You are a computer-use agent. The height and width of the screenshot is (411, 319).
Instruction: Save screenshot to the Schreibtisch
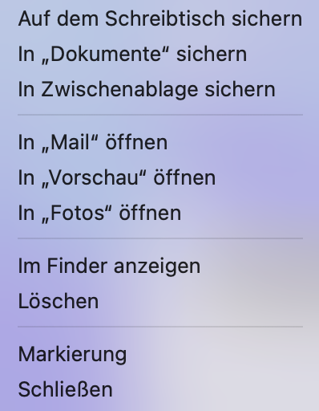(x=159, y=18)
